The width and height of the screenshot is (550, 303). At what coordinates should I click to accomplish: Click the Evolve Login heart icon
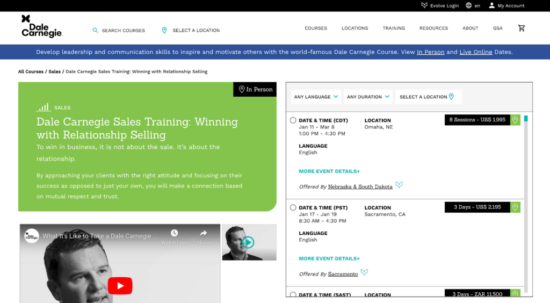point(424,5)
